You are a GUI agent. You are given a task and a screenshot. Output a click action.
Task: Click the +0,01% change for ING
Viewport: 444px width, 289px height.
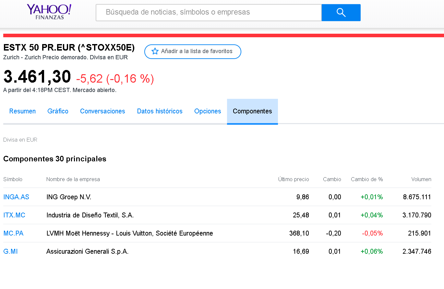(x=372, y=197)
